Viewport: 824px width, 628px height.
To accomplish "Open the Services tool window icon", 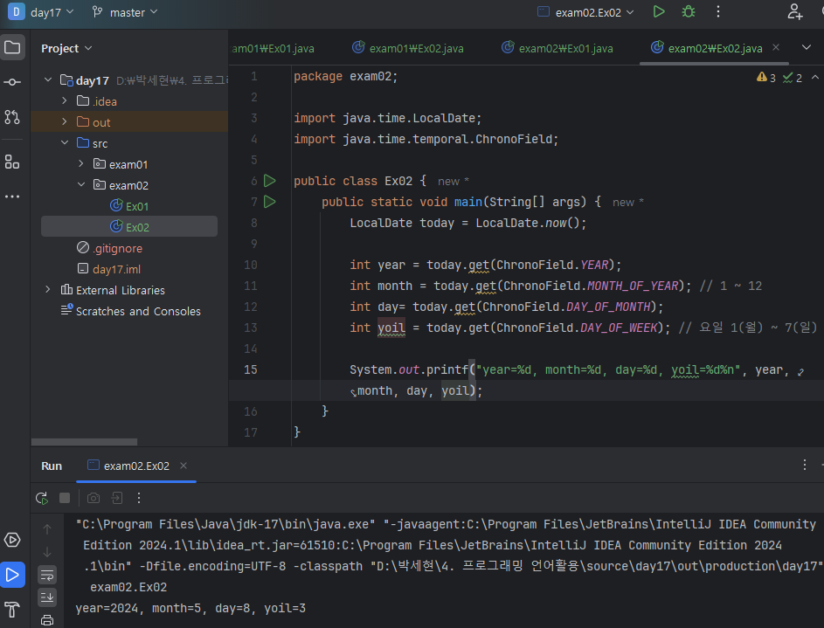I will pos(12,540).
